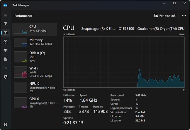Click the Disk 0 mini graph thumbnail
This screenshot has width=190, height=130.
pos(21,57)
